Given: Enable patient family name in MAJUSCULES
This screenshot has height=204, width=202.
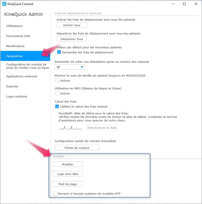Looking at the screenshot, I should point(57,80).
